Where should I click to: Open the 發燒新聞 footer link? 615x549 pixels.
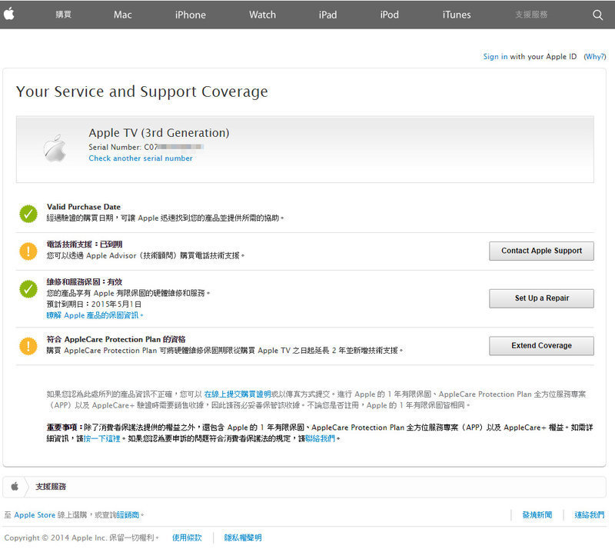[x=537, y=515]
